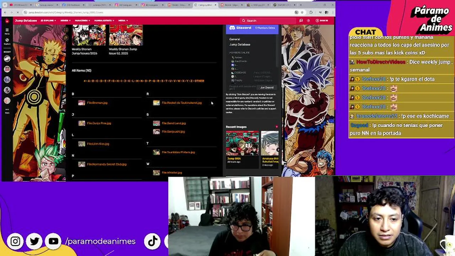
Task: Switch to the Facebook browser tab
Action: [x=73, y=5]
